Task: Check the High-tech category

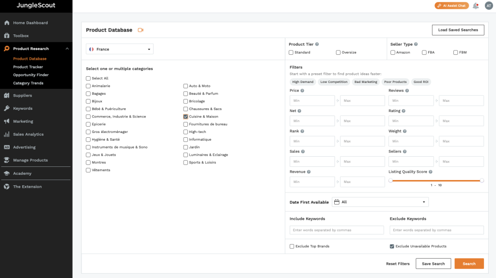Action: [x=186, y=132]
